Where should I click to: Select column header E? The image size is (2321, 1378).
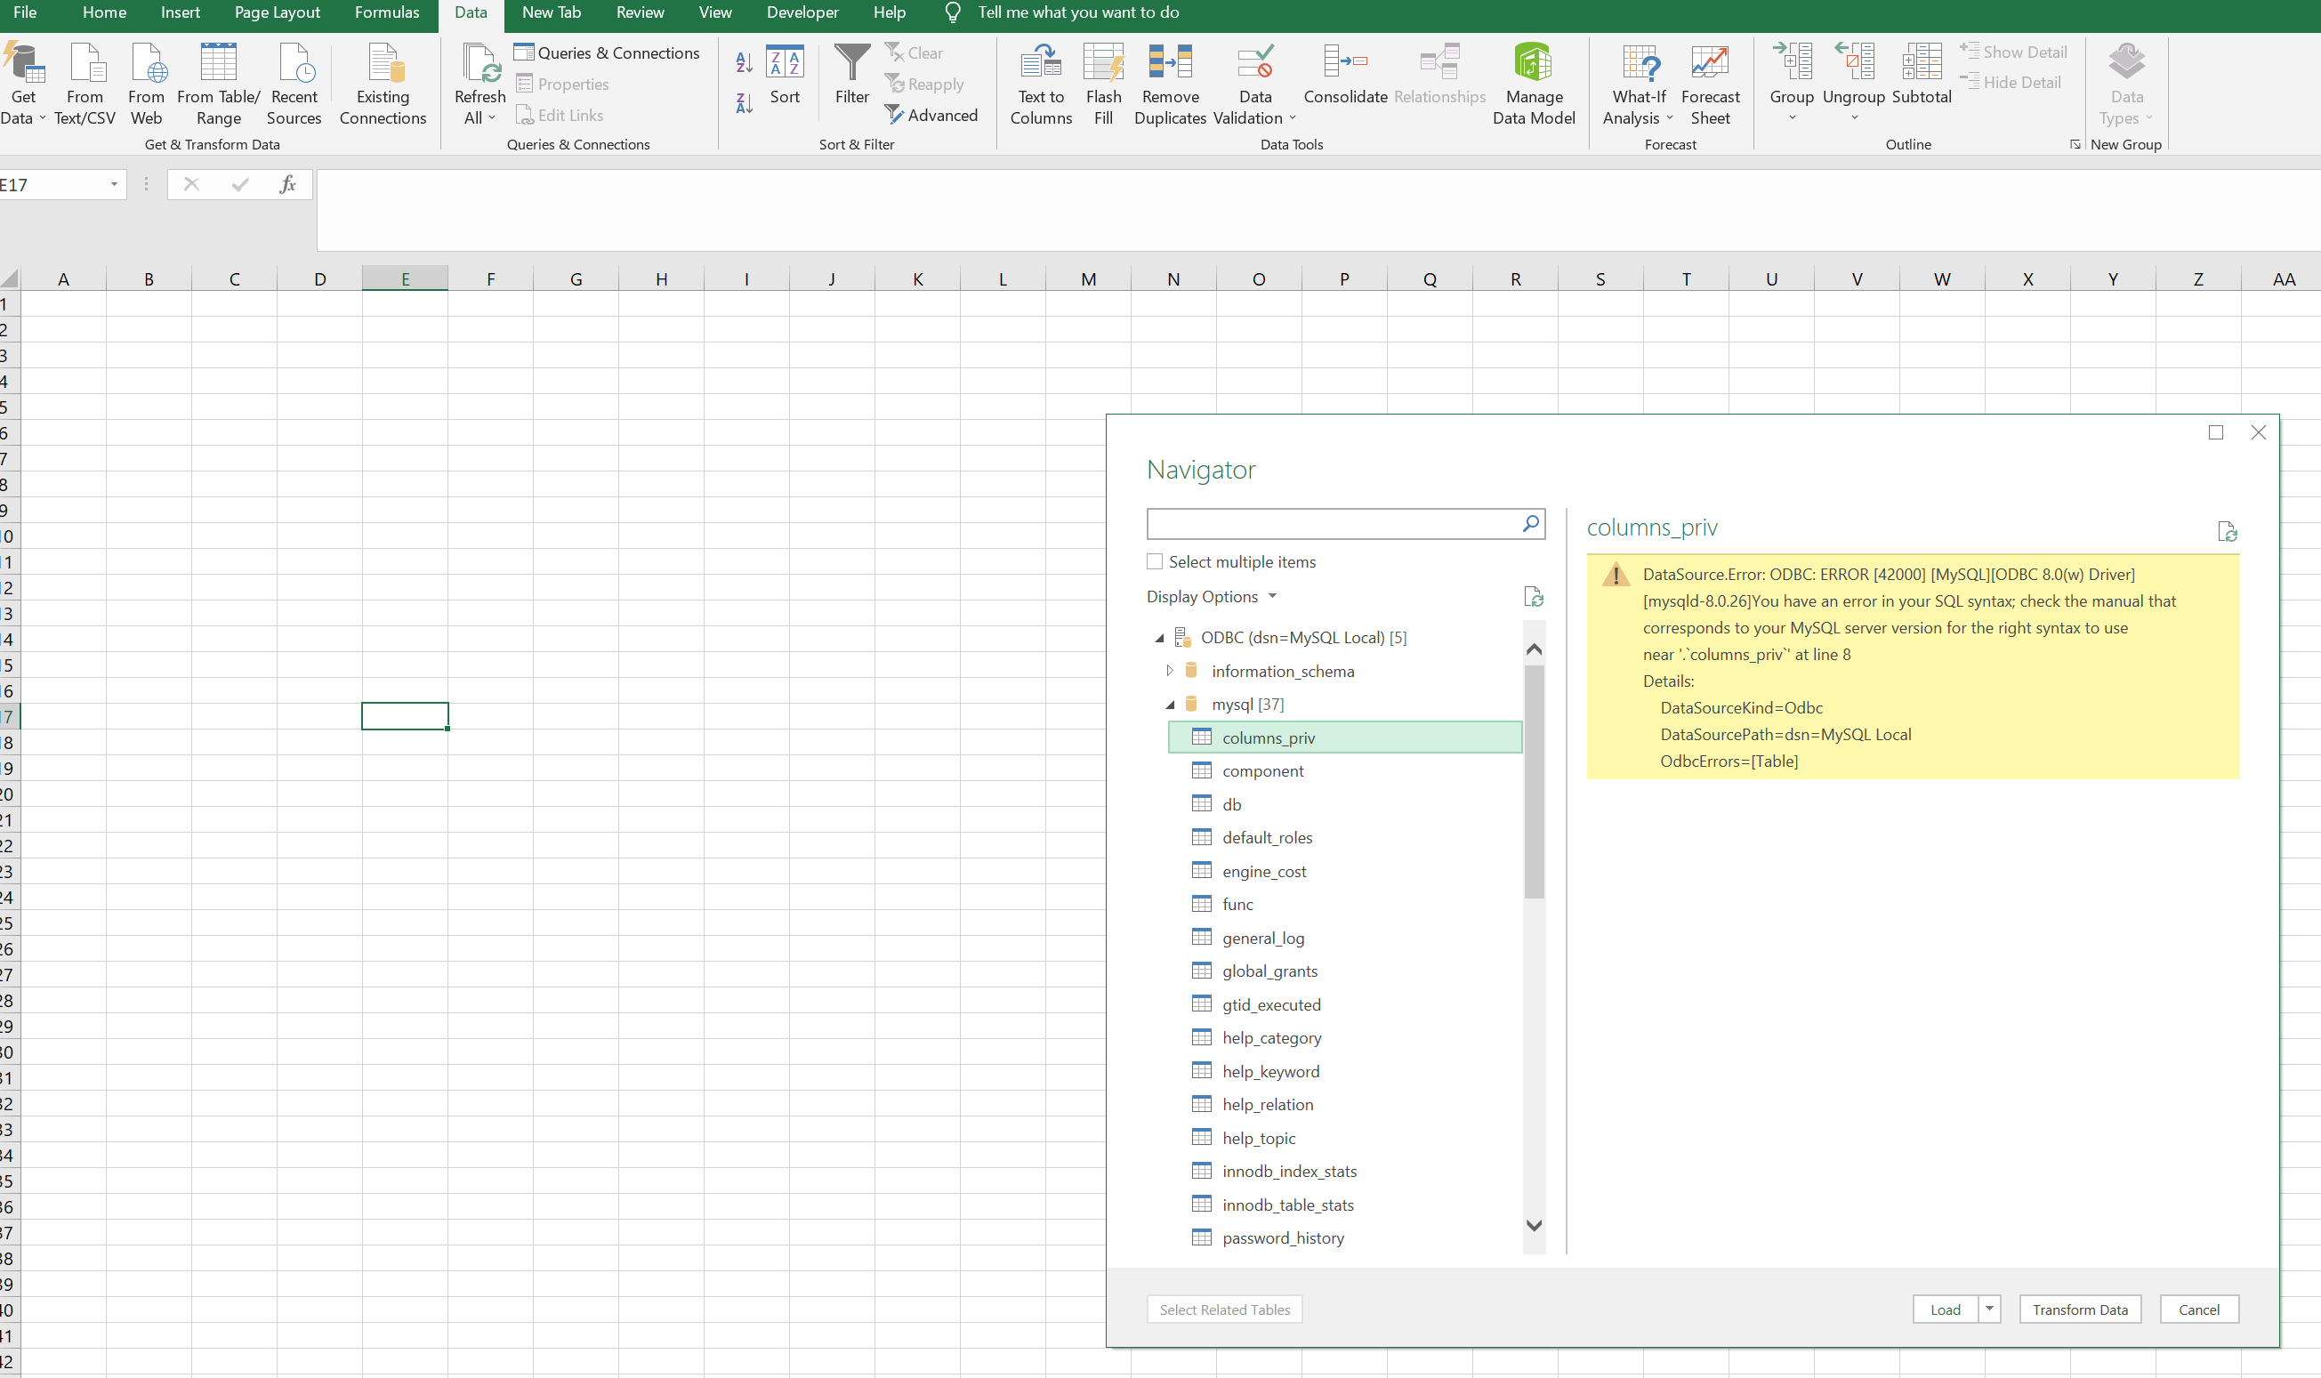[405, 278]
